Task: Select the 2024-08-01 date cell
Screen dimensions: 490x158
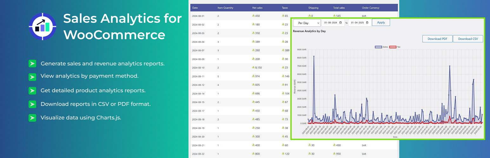Action: pyautogui.click(x=198, y=16)
